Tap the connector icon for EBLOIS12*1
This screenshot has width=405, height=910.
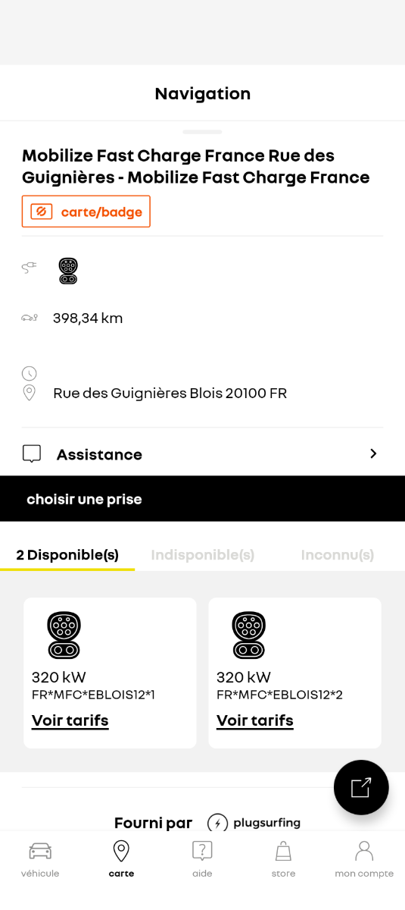point(64,635)
